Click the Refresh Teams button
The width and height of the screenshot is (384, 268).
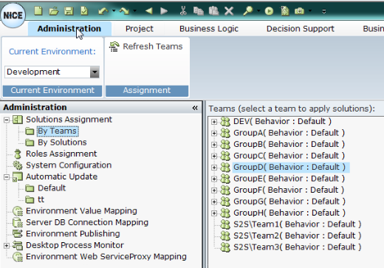(x=146, y=47)
